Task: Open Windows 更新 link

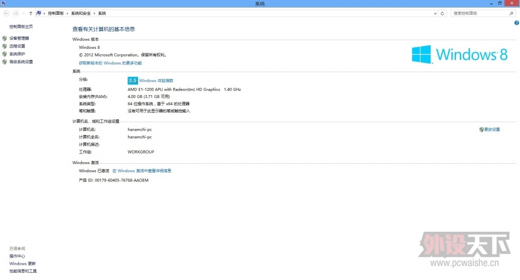Action: click(22, 264)
